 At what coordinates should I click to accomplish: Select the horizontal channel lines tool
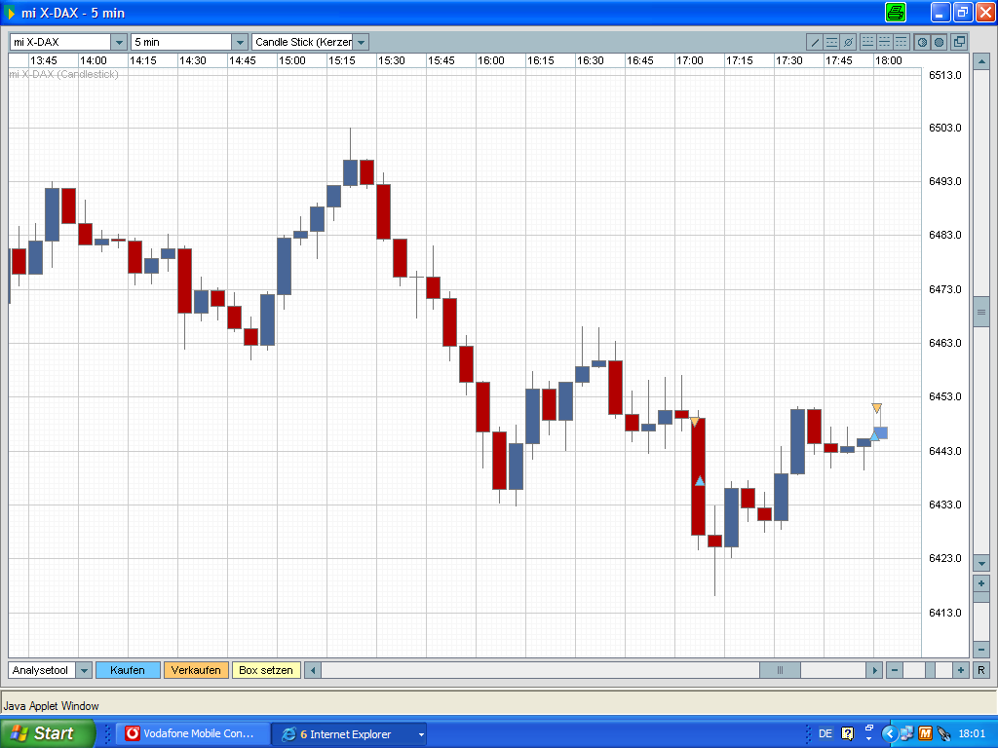click(x=831, y=43)
